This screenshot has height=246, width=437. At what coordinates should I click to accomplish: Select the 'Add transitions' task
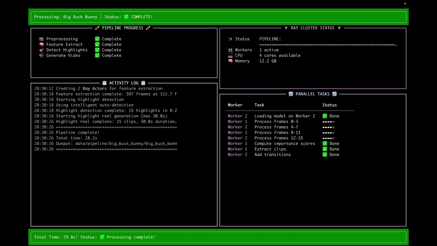(x=272, y=154)
